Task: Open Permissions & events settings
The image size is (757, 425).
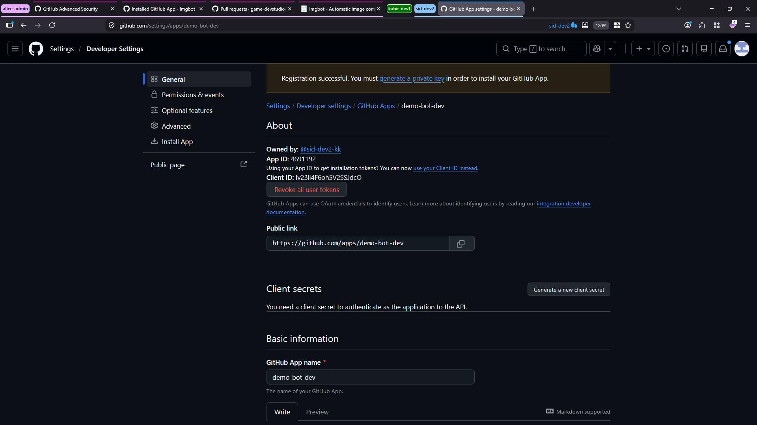Action: click(x=199, y=95)
